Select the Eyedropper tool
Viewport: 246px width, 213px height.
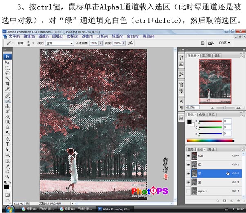7,166
